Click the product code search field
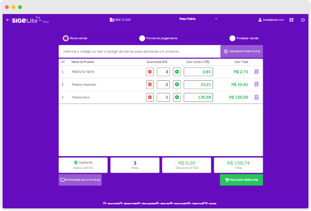The image size is (311, 211). click(139, 51)
